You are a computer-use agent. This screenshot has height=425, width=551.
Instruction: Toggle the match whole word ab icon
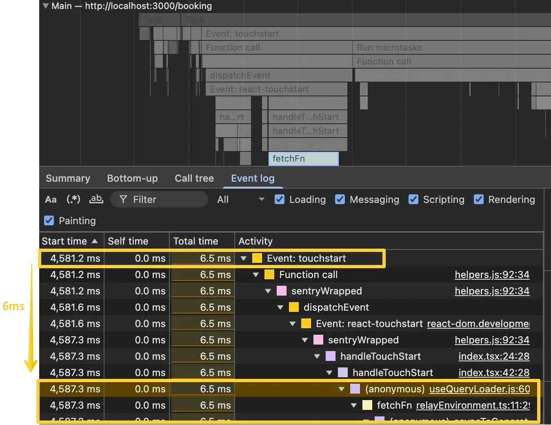point(96,199)
